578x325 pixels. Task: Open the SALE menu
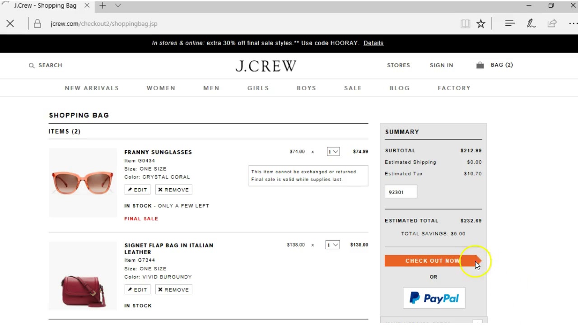(353, 88)
